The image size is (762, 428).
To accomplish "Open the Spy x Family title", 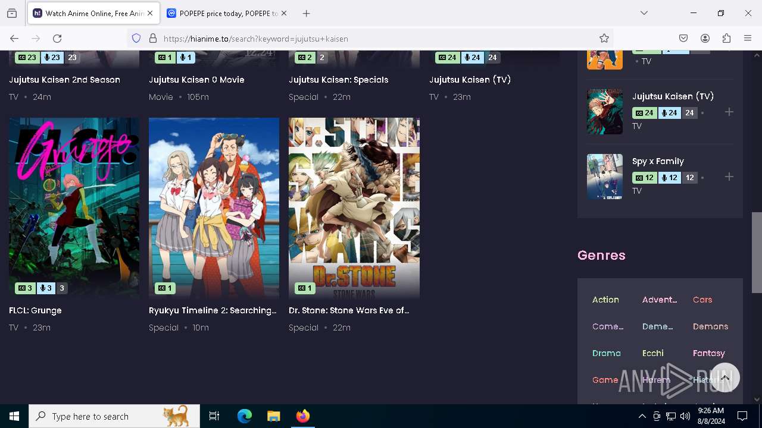I will click(x=658, y=161).
